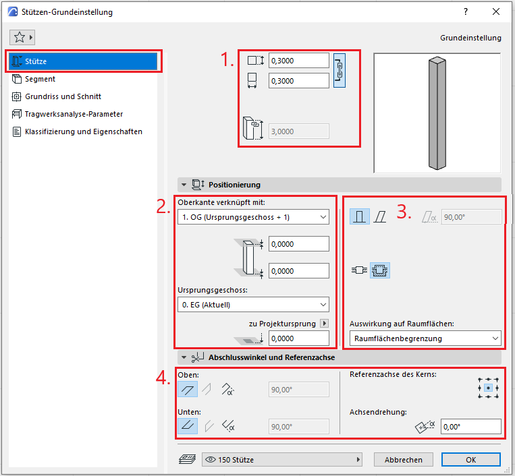
Task: Select the slanted column icon
Action: 381,216
